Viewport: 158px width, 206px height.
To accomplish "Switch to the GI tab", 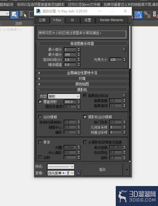I will (72, 20).
